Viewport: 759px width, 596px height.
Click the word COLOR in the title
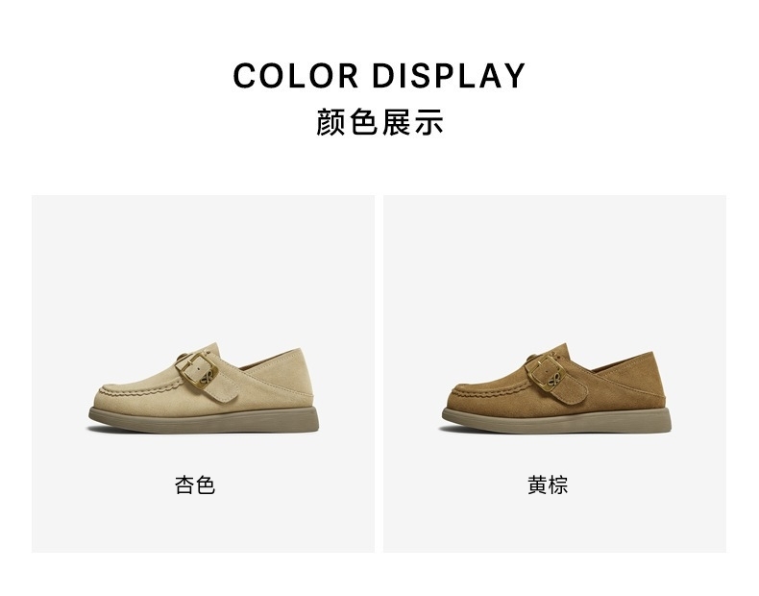296,76
